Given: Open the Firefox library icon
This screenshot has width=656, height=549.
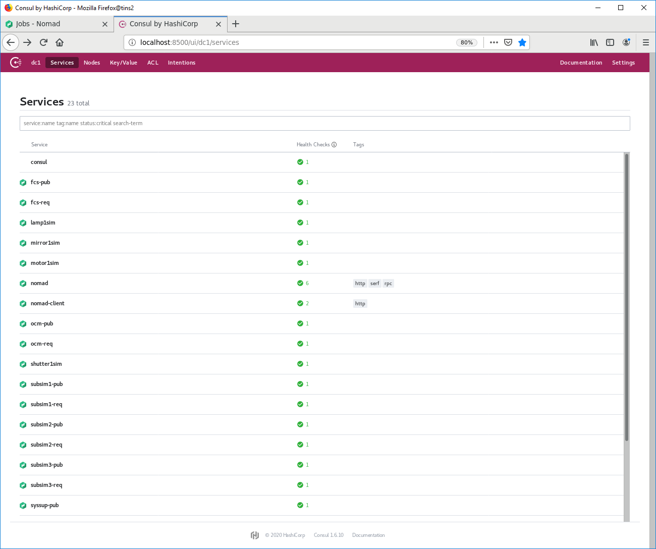Looking at the screenshot, I should 594,42.
